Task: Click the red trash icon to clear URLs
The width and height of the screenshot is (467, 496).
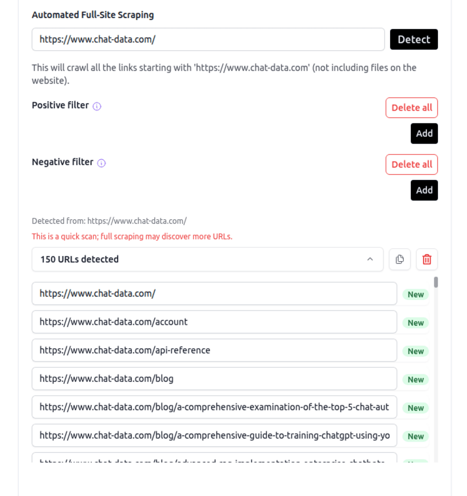Action: tap(427, 259)
